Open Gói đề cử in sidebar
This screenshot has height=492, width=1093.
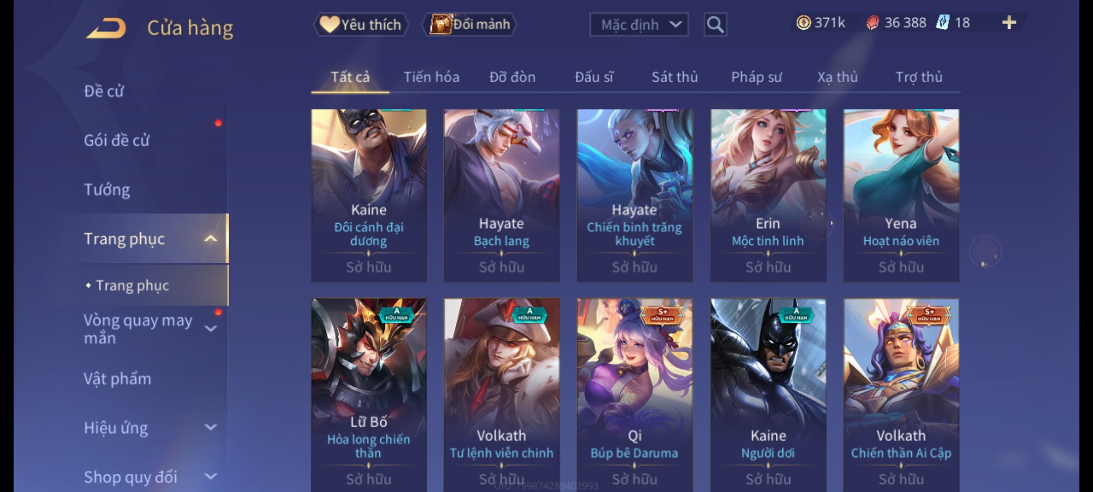pyautogui.click(x=117, y=140)
